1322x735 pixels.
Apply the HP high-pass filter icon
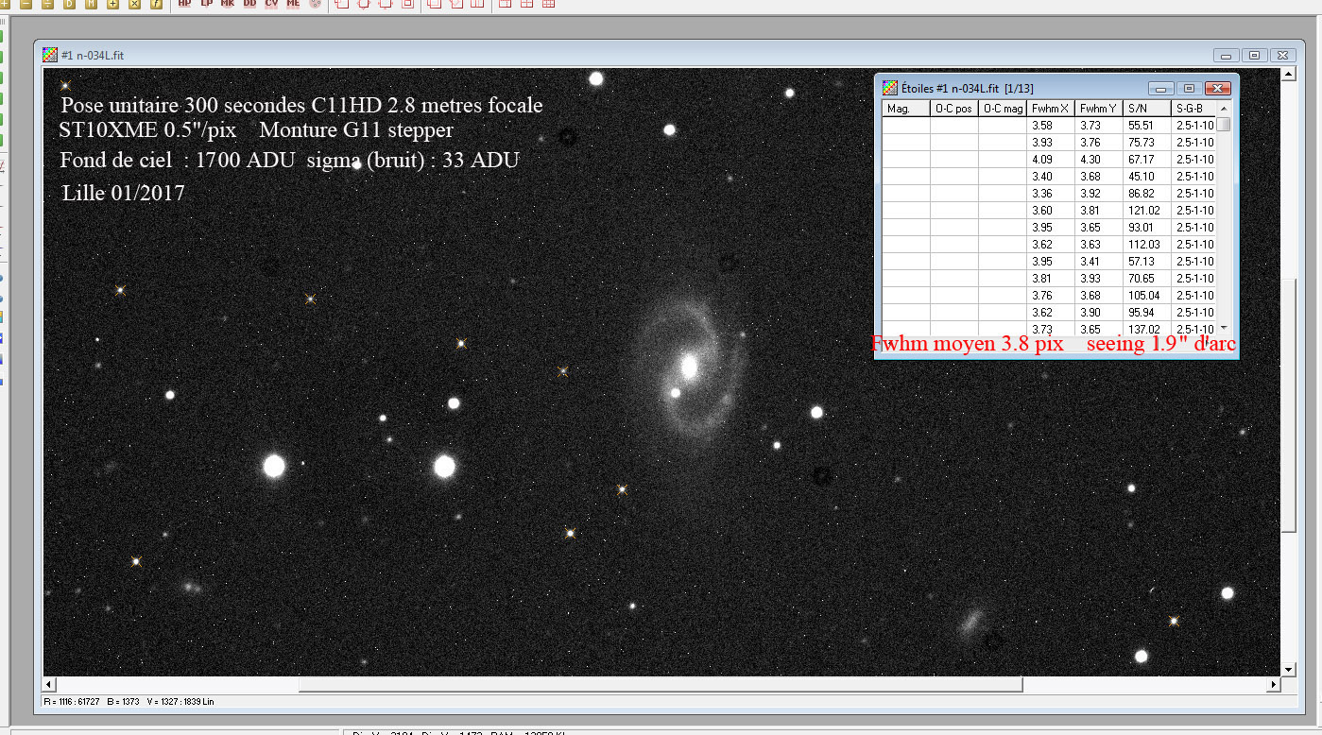(184, 4)
